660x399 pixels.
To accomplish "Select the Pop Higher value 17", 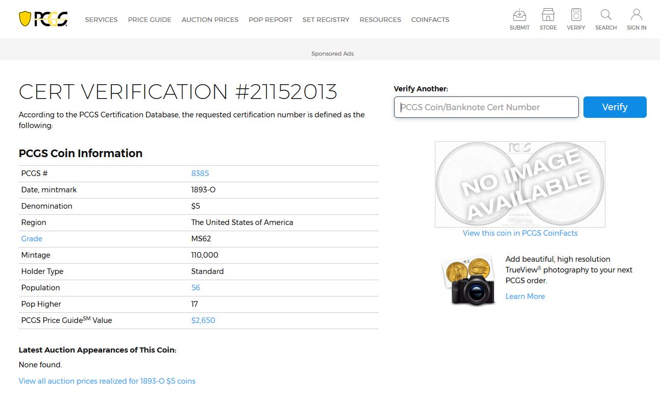I will tap(194, 304).
